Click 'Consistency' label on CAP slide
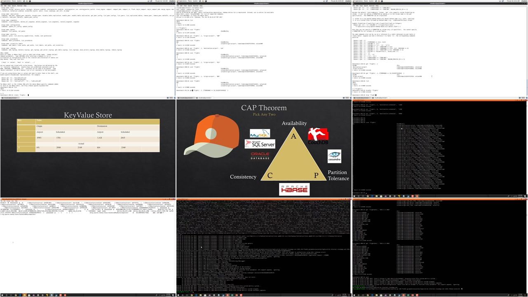Screen dimensions: 528x297 click(x=243, y=177)
